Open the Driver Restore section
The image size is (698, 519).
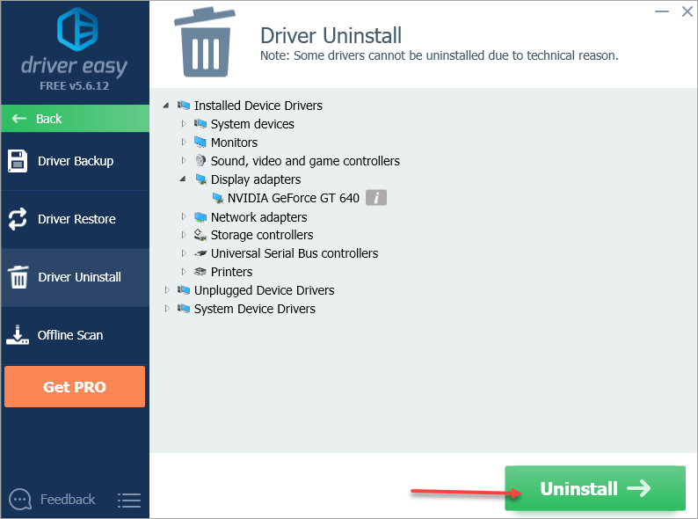tap(76, 219)
